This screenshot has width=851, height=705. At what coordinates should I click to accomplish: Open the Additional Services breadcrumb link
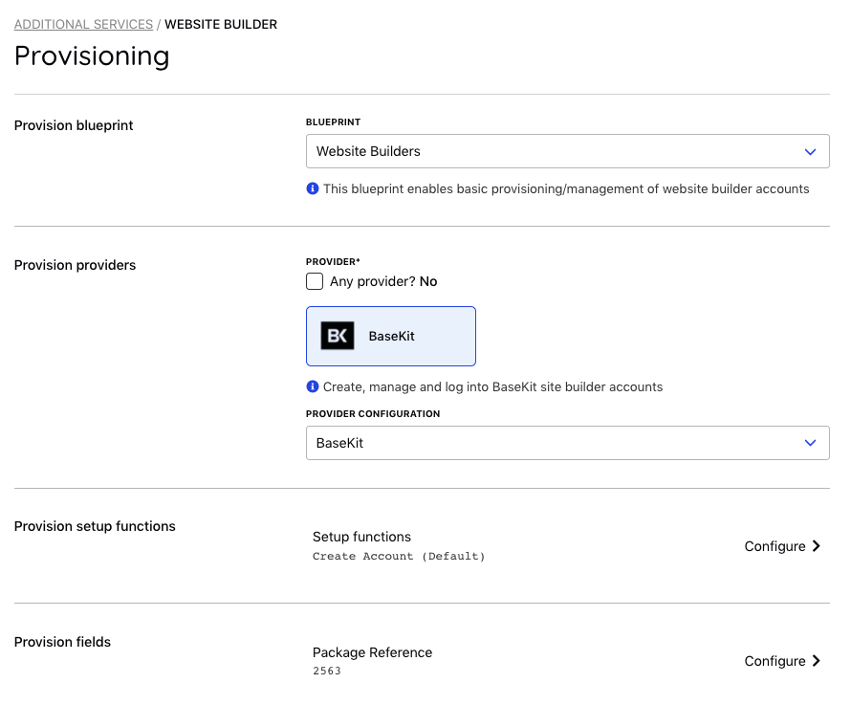click(83, 25)
